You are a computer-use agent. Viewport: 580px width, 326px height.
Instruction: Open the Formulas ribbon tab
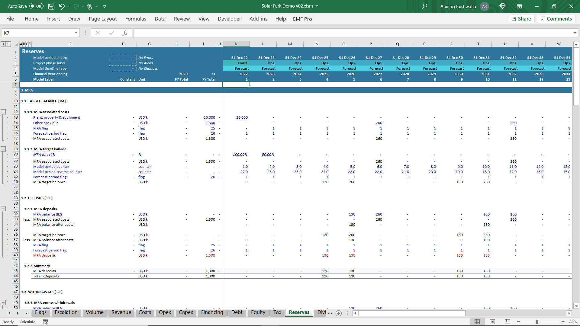[x=136, y=19]
